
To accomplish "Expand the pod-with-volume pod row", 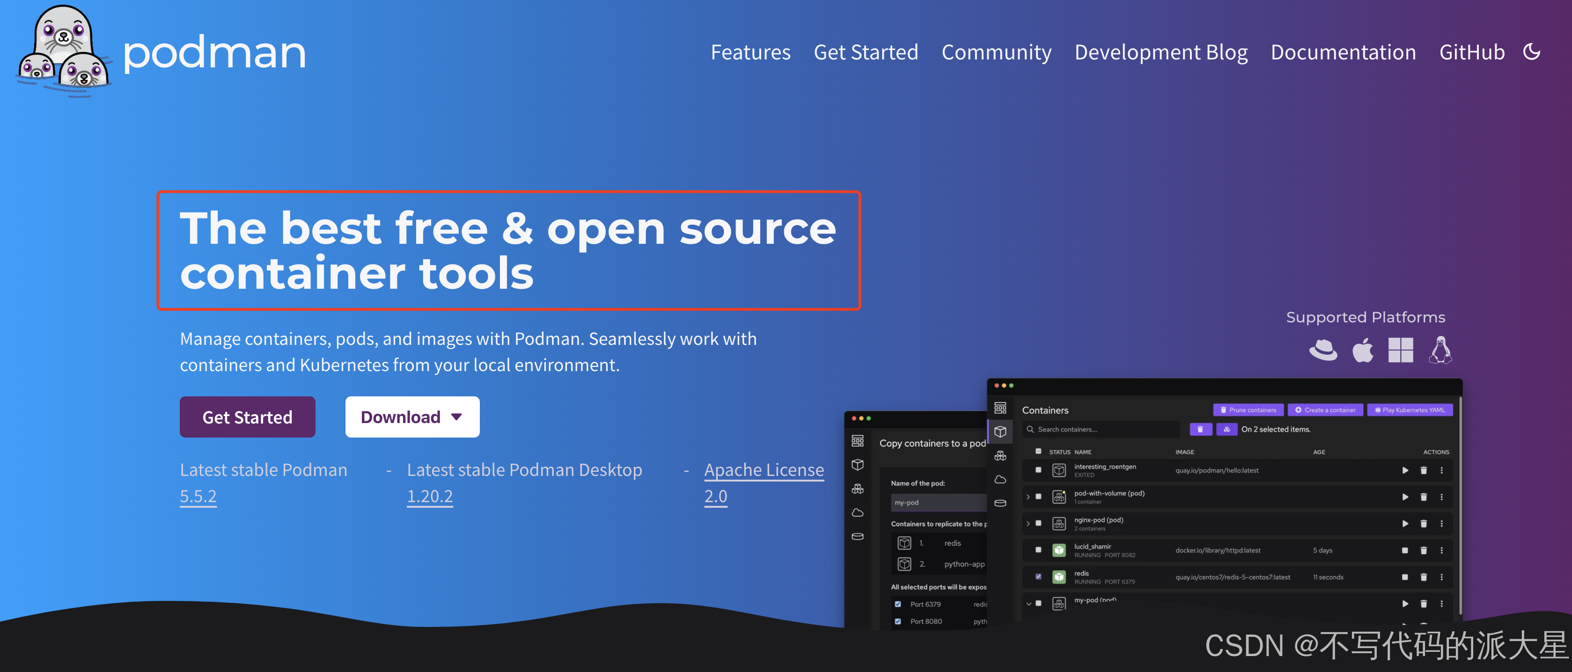I will tap(1028, 497).
